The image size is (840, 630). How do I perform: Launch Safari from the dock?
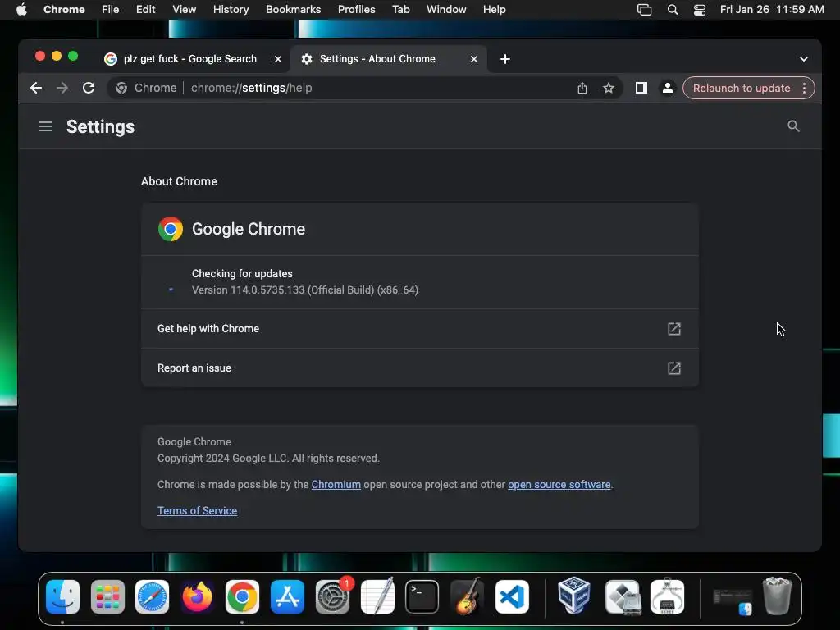152,597
